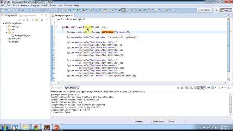
Task: Click the Run Last Tool external tools icon
Action: 83,10
